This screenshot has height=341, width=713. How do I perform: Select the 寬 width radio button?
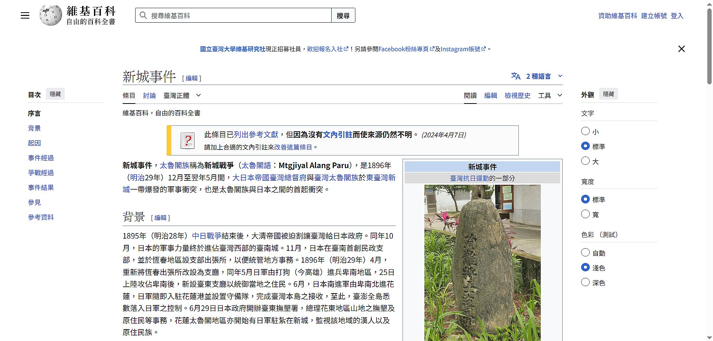pos(585,214)
